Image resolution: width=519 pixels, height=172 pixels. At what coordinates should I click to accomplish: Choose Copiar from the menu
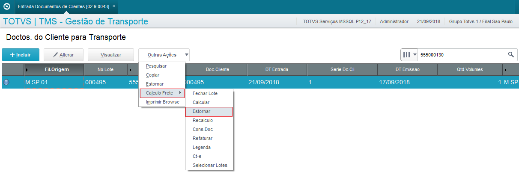point(161,75)
